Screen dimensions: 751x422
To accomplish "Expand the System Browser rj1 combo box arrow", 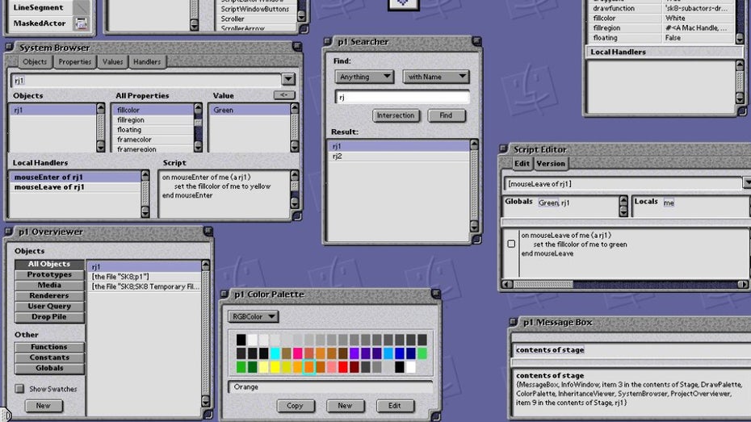I will point(288,79).
